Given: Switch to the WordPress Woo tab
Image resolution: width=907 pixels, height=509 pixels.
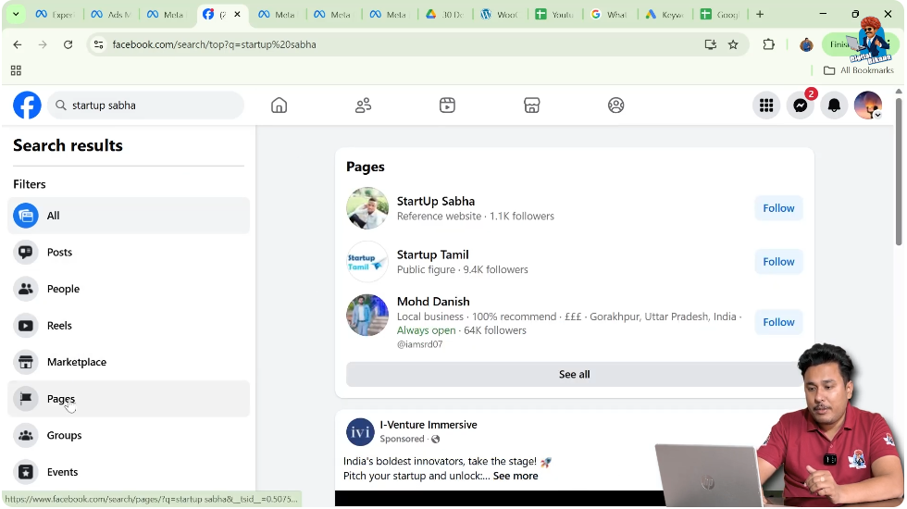Looking at the screenshot, I should [500, 14].
